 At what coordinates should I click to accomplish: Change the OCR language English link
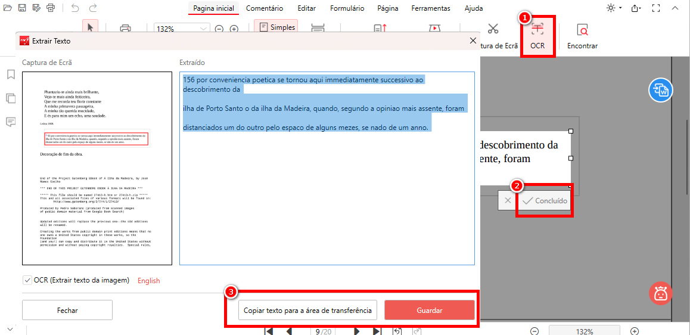[149, 280]
